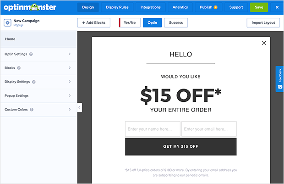The image size is (284, 184).
Task: Open the Feedback side tab
Action: click(280, 79)
